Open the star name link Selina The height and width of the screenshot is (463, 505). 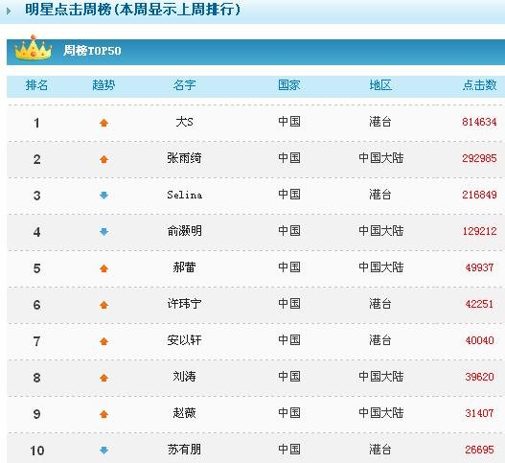185,195
